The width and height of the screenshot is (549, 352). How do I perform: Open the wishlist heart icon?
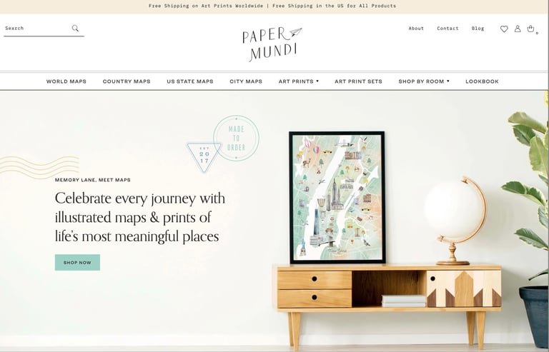(x=504, y=29)
